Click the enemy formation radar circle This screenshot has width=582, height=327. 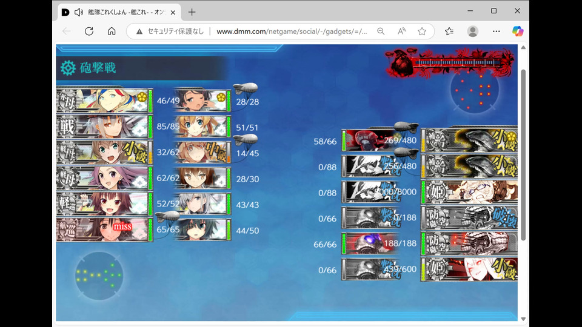[474, 90]
